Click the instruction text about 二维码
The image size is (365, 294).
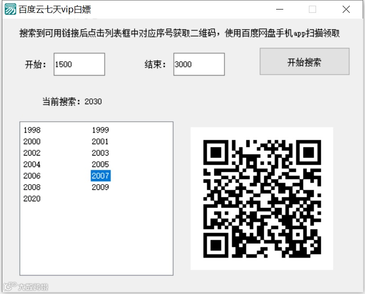[180, 33]
